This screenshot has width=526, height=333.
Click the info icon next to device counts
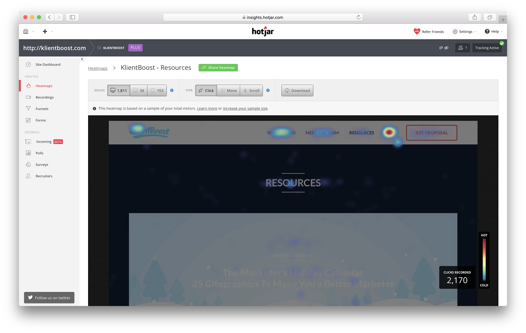(172, 91)
